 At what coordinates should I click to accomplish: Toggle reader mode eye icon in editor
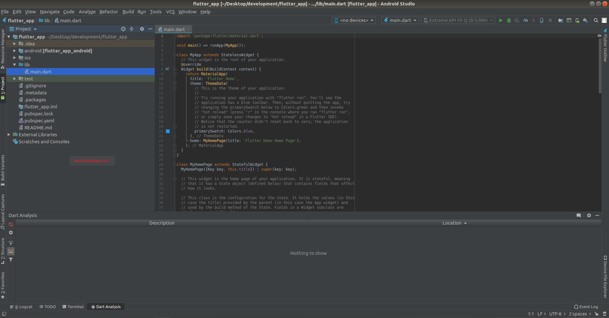[x=599, y=36]
